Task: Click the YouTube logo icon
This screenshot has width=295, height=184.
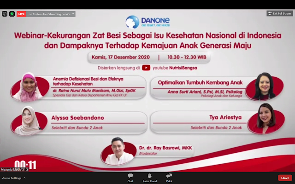Action: pos(146,68)
